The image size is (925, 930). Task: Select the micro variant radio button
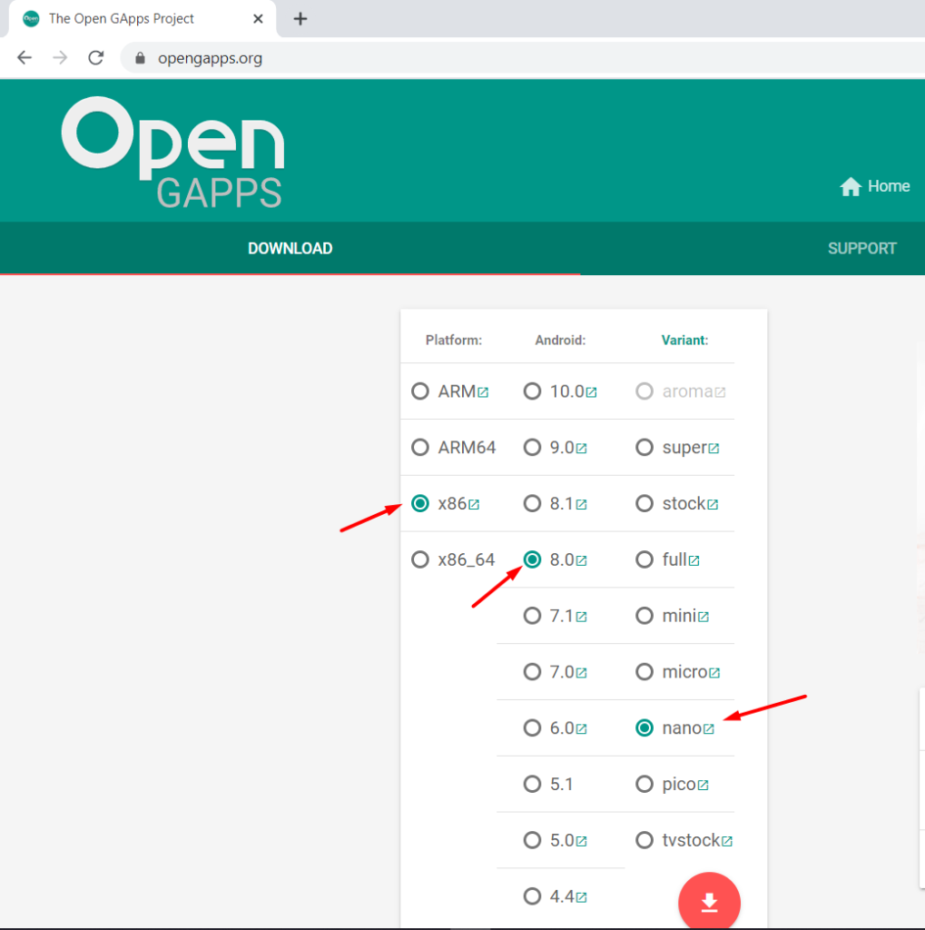(645, 672)
